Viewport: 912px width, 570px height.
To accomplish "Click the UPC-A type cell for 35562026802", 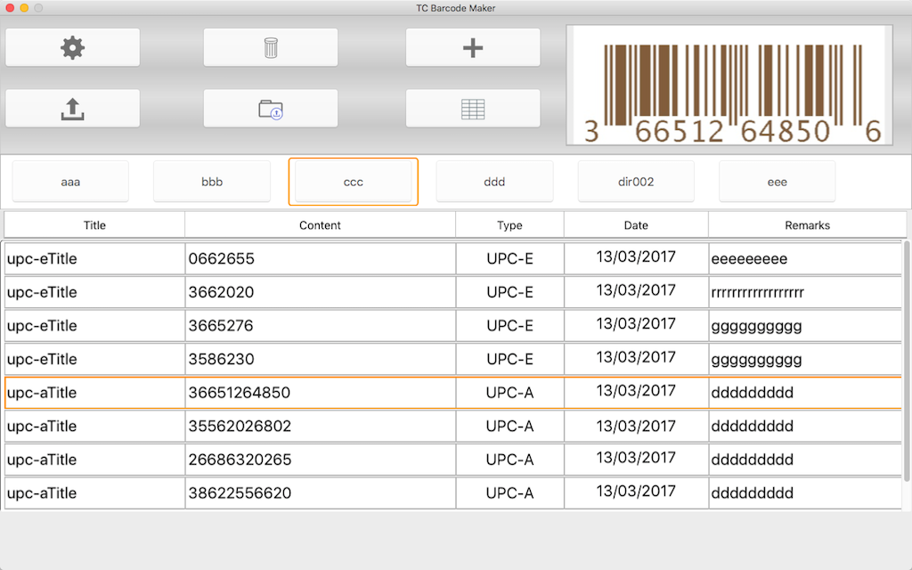I will click(510, 427).
